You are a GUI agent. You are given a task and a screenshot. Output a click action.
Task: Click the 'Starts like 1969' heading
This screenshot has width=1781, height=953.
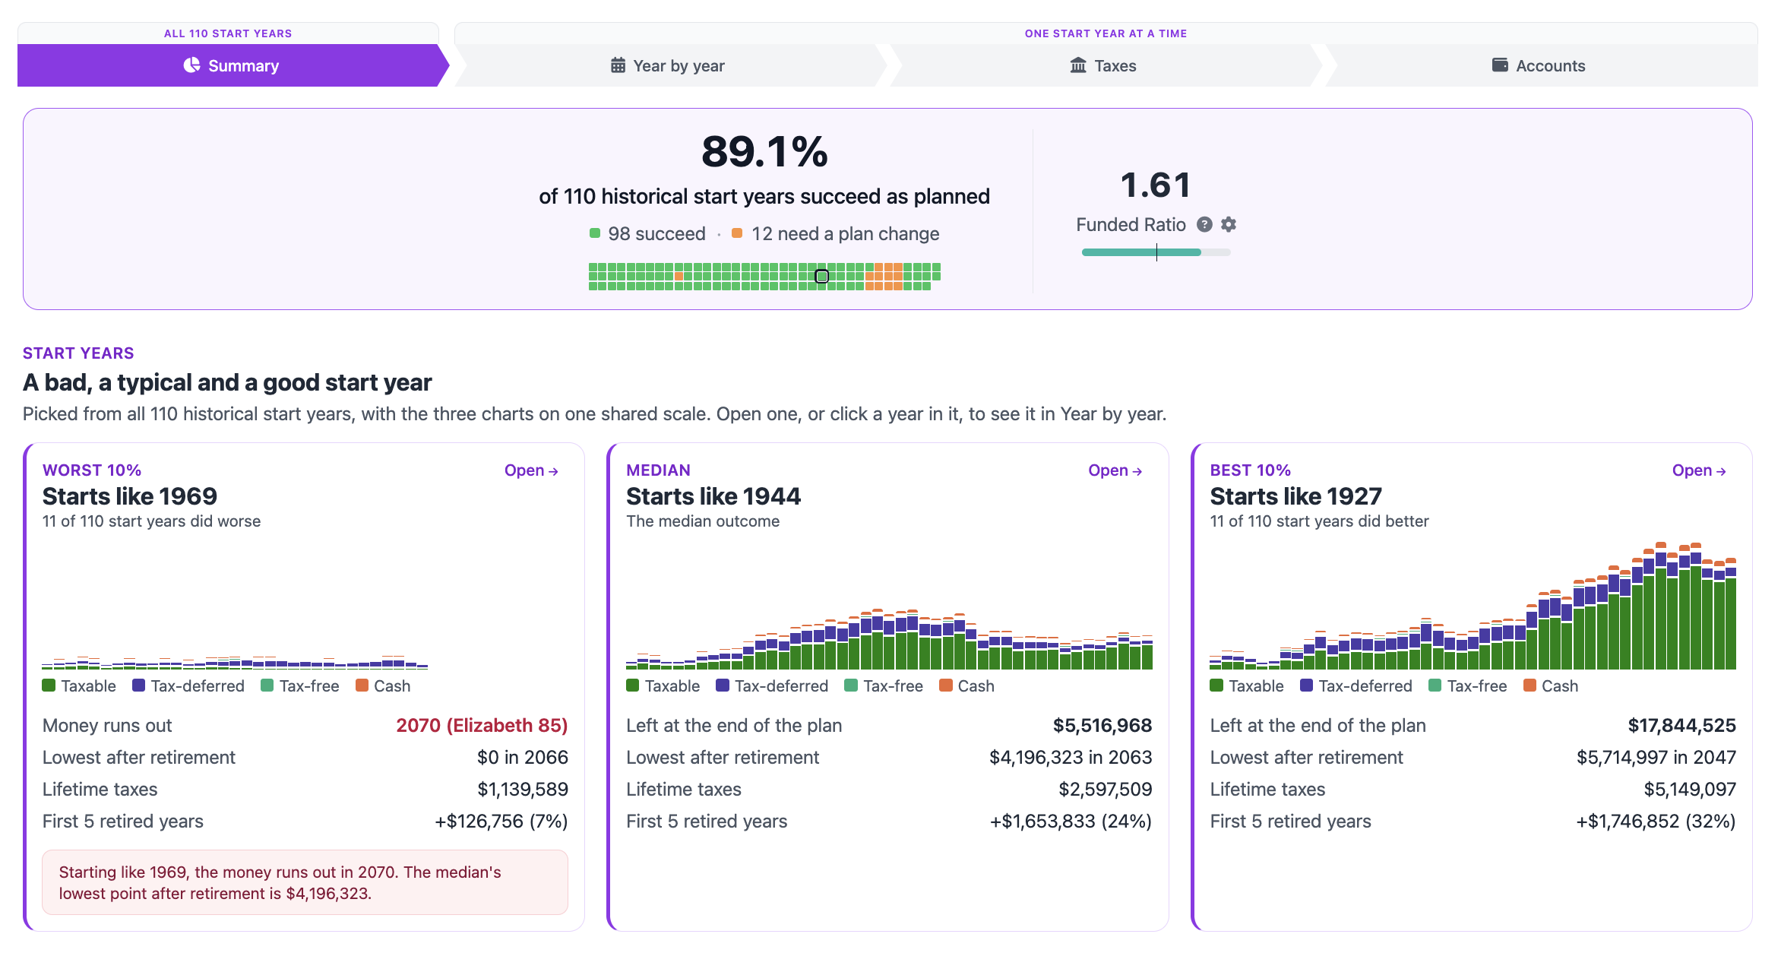(x=130, y=496)
